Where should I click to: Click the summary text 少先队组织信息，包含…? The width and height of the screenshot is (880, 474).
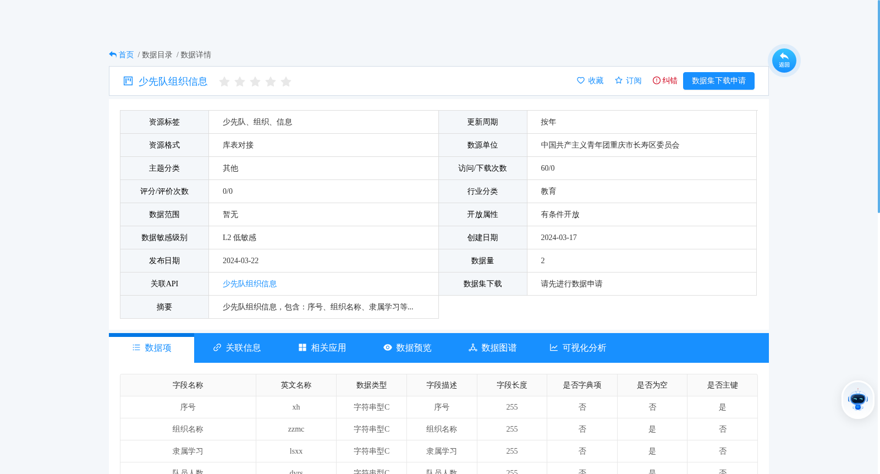click(318, 307)
